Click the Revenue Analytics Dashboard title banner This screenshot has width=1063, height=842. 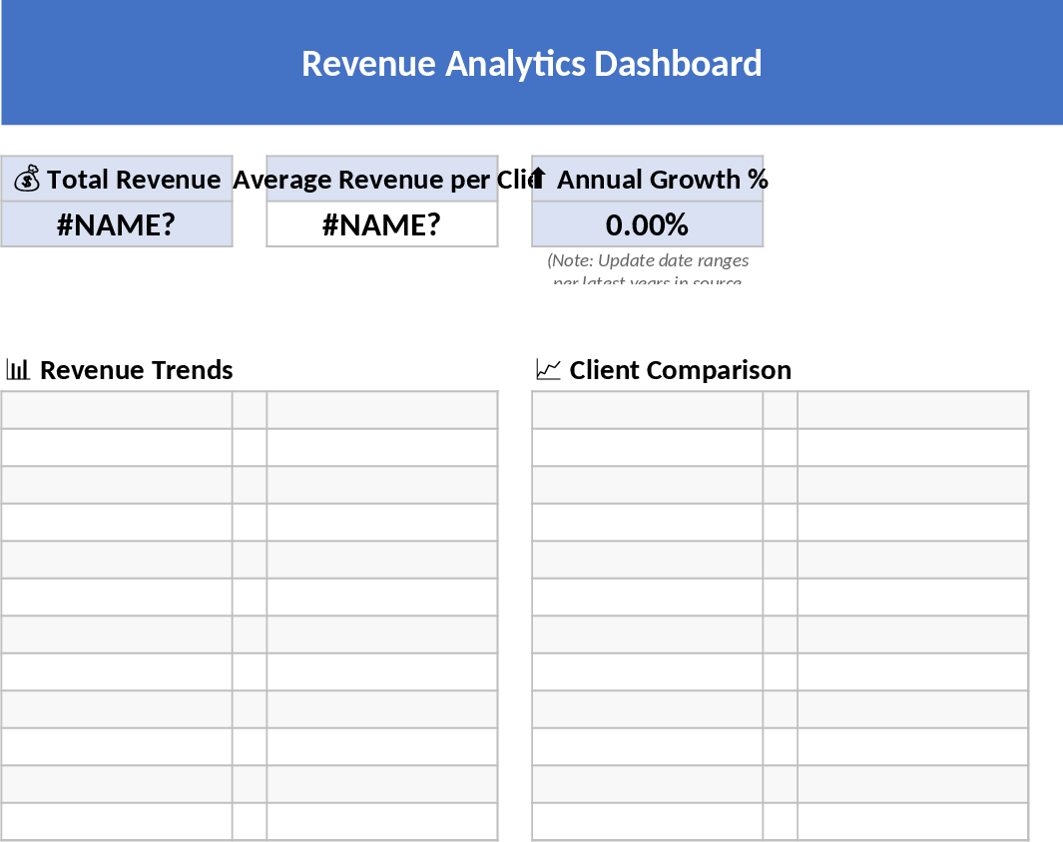click(x=531, y=63)
